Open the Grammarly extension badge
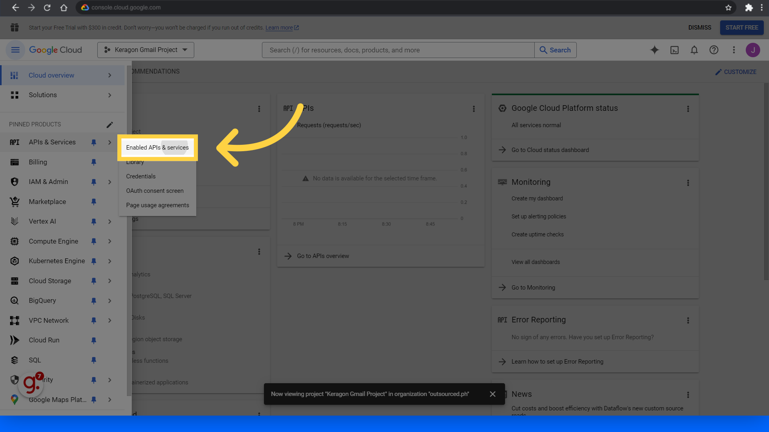Image resolution: width=769 pixels, height=432 pixels. [x=31, y=384]
